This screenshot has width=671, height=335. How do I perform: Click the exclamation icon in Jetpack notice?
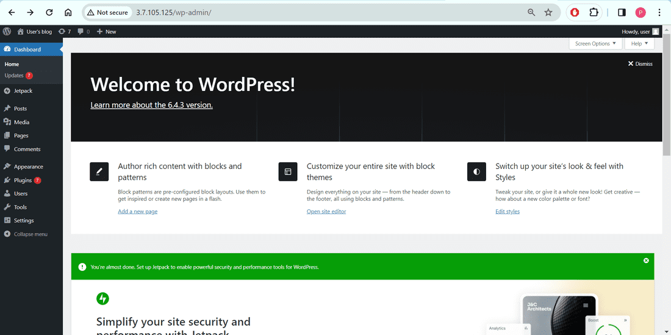pyautogui.click(x=82, y=267)
